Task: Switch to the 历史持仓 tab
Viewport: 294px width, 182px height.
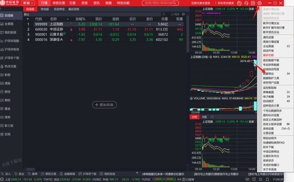Action: pyautogui.click(x=59, y=9)
